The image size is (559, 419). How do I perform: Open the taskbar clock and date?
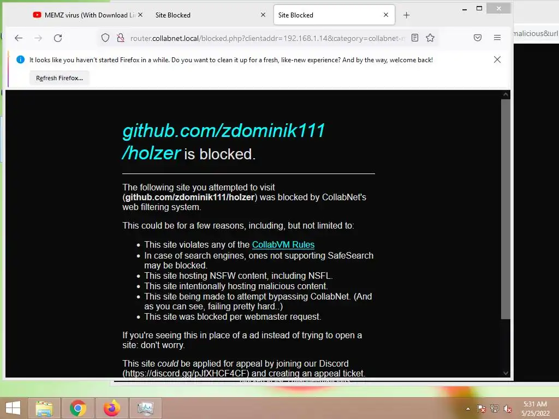click(535, 409)
